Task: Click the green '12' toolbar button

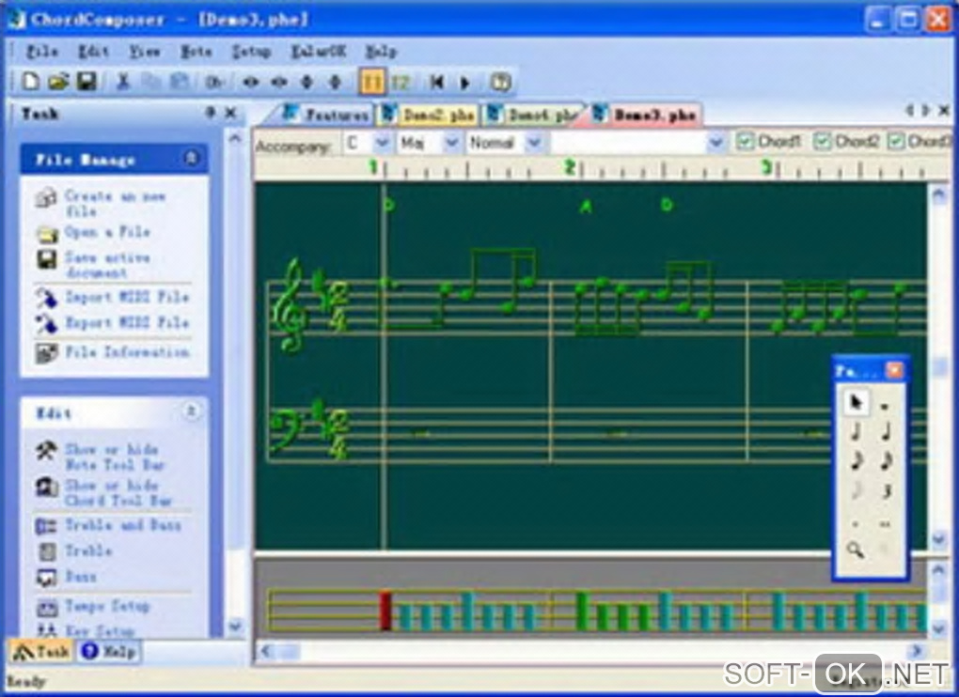Action: tap(400, 82)
